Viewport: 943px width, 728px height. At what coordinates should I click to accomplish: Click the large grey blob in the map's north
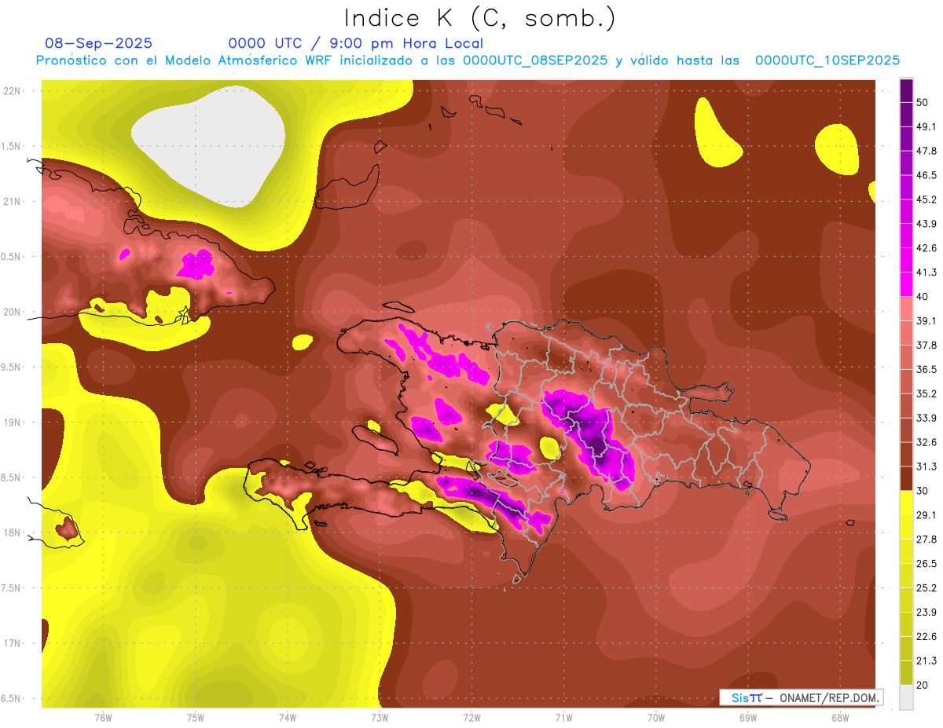click(x=208, y=137)
